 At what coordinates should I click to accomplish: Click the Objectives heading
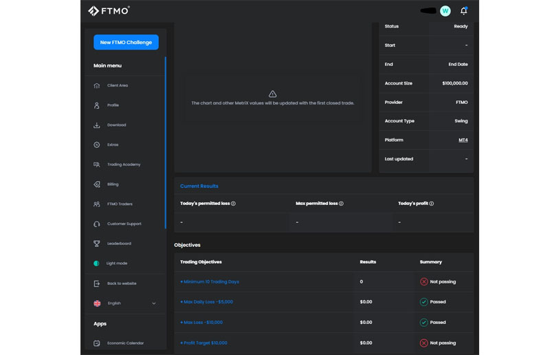pyautogui.click(x=187, y=245)
